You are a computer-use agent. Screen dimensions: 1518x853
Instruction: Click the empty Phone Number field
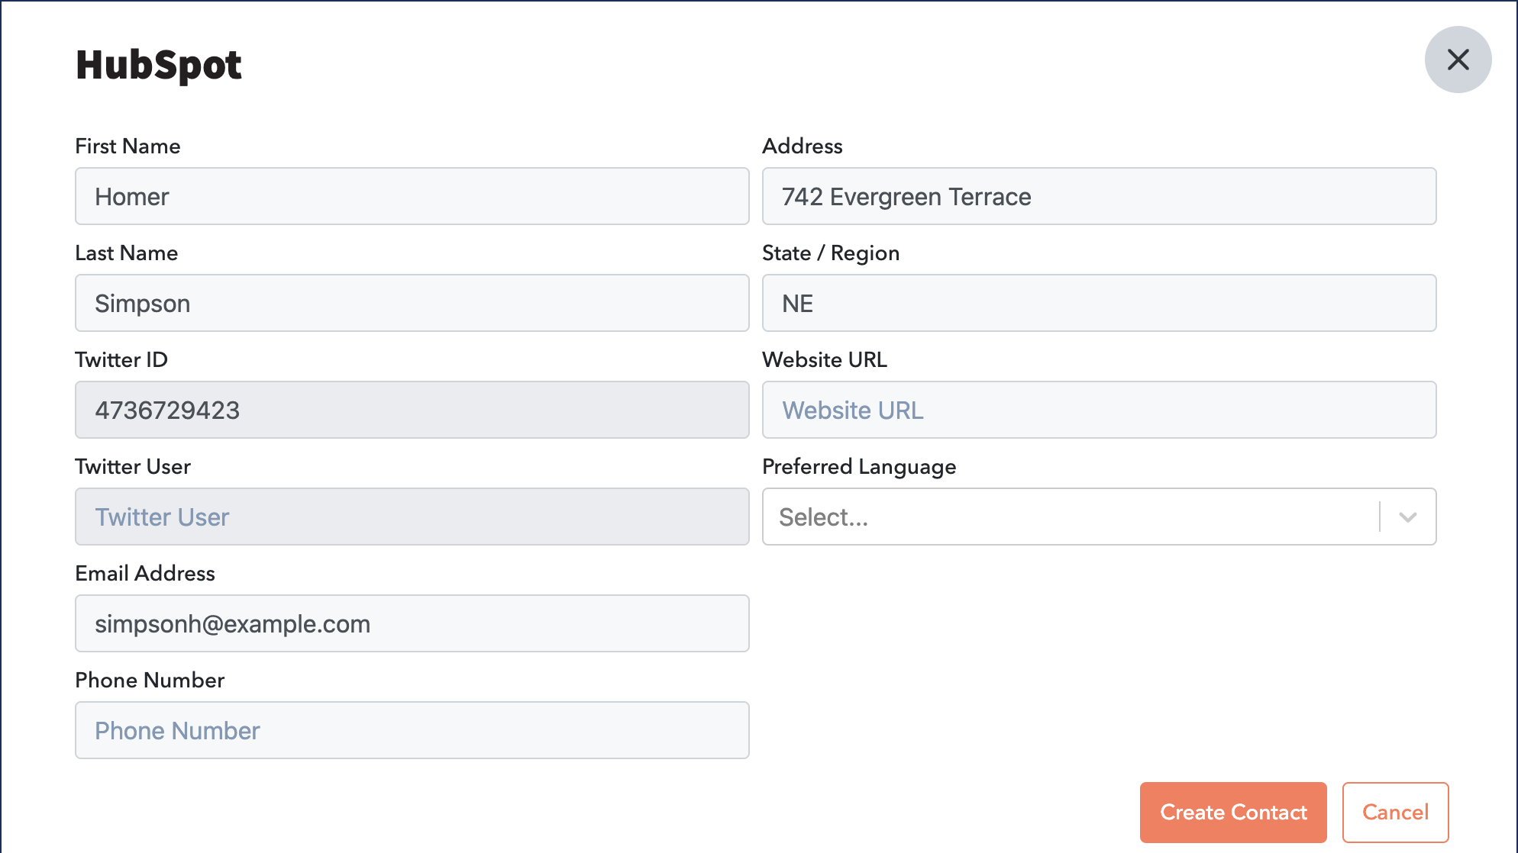(412, 731)
